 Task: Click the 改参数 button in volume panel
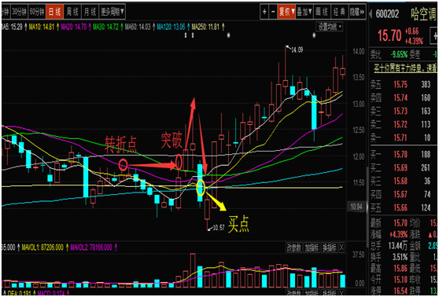point(293,247)
